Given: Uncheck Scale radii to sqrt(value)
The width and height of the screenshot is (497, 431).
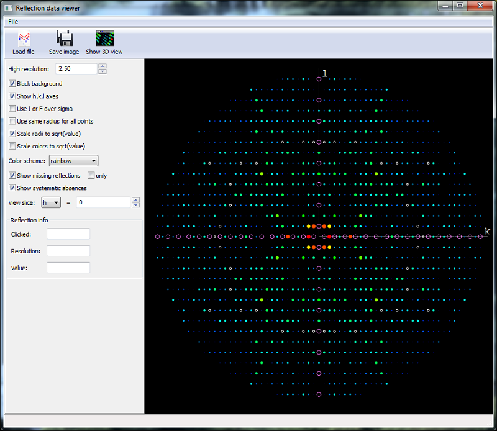Looking at the screenshot, I should point(12,134).
